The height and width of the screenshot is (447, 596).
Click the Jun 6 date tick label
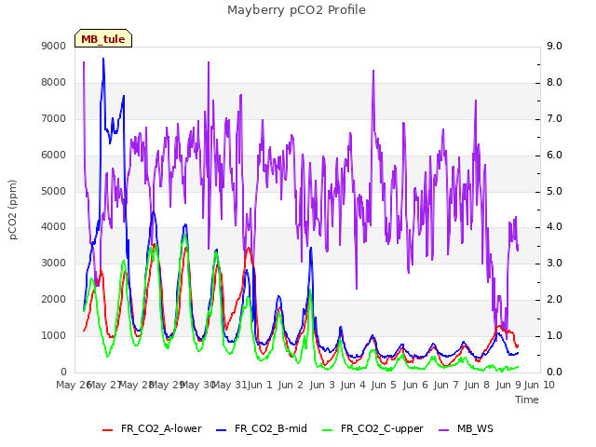click(415, 385)
